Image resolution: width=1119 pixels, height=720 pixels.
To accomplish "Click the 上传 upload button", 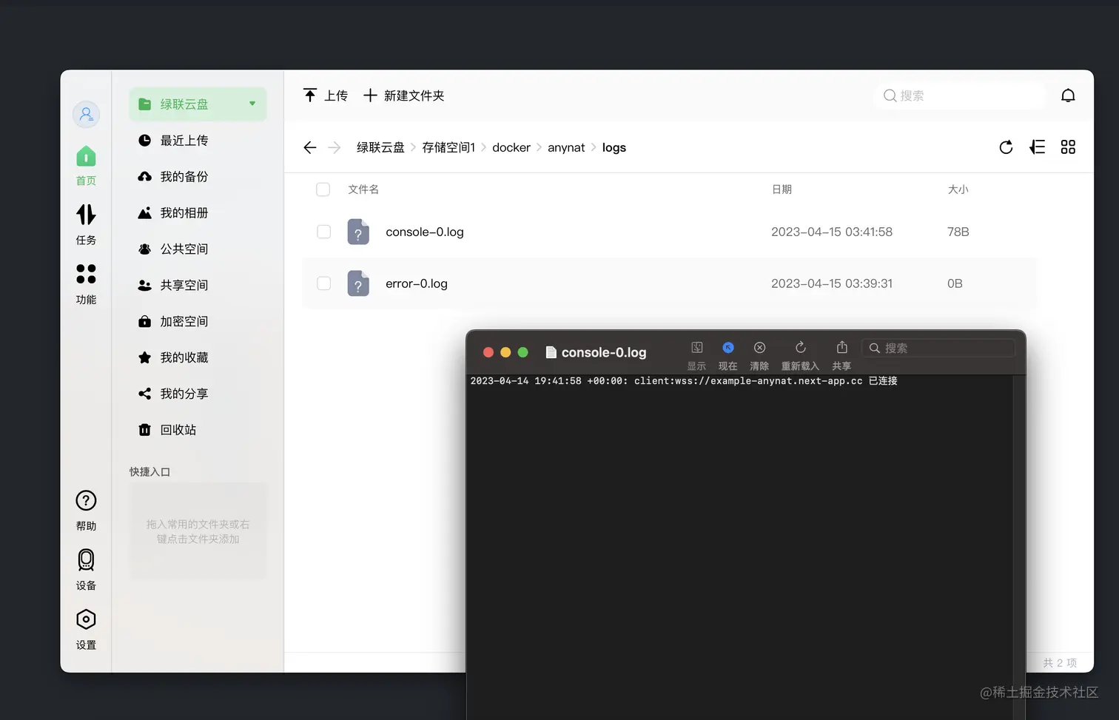I will tap(326, 95).
